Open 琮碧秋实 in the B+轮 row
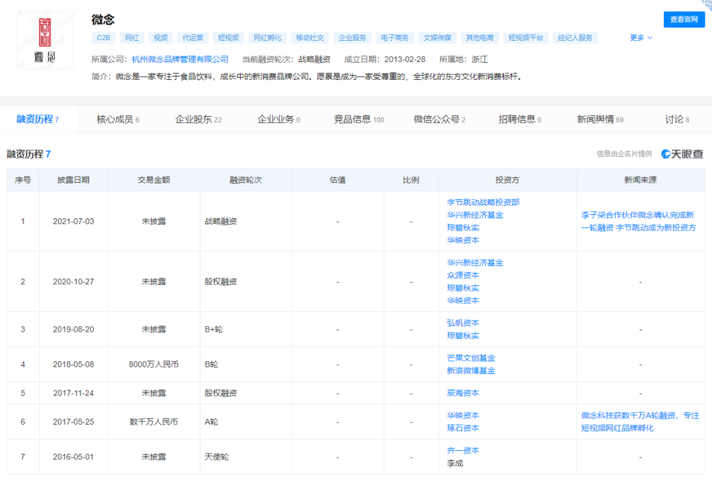Viewport: 712px width, 482px height. click(x=463, y=336)
